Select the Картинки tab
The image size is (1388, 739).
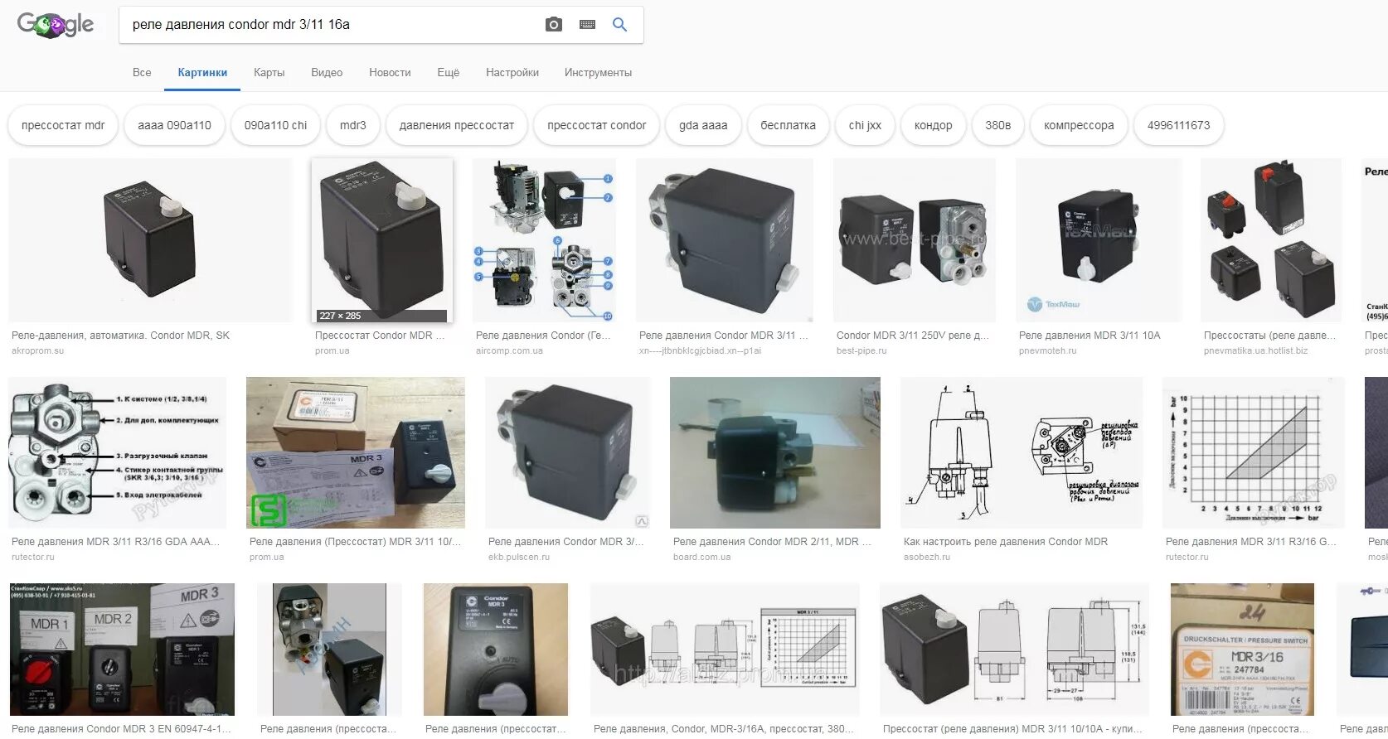202,73
